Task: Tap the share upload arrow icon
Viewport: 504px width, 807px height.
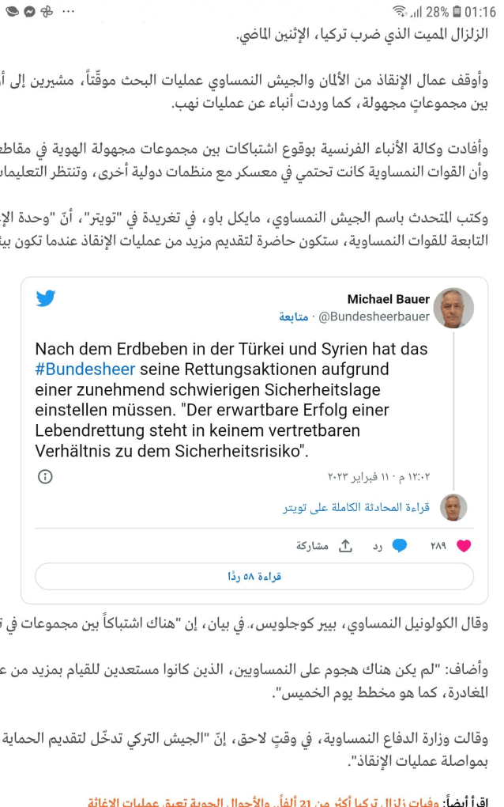Action: click(345, 545)
